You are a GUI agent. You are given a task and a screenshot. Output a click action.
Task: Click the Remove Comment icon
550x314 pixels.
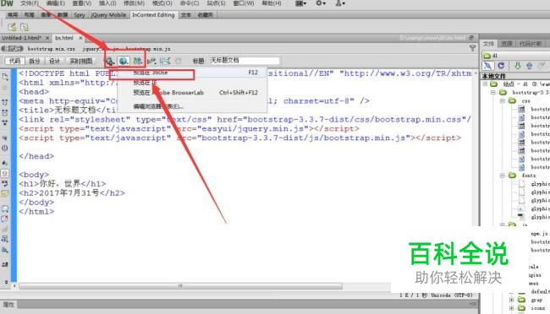[x=5, y=219]
